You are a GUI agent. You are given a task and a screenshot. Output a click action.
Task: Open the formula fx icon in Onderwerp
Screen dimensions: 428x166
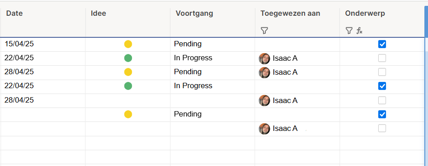click(x=359, y=31)
